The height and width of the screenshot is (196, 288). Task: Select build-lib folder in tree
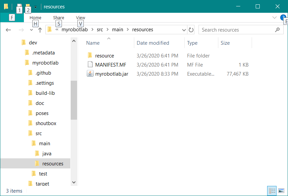(x=45, y=93)
